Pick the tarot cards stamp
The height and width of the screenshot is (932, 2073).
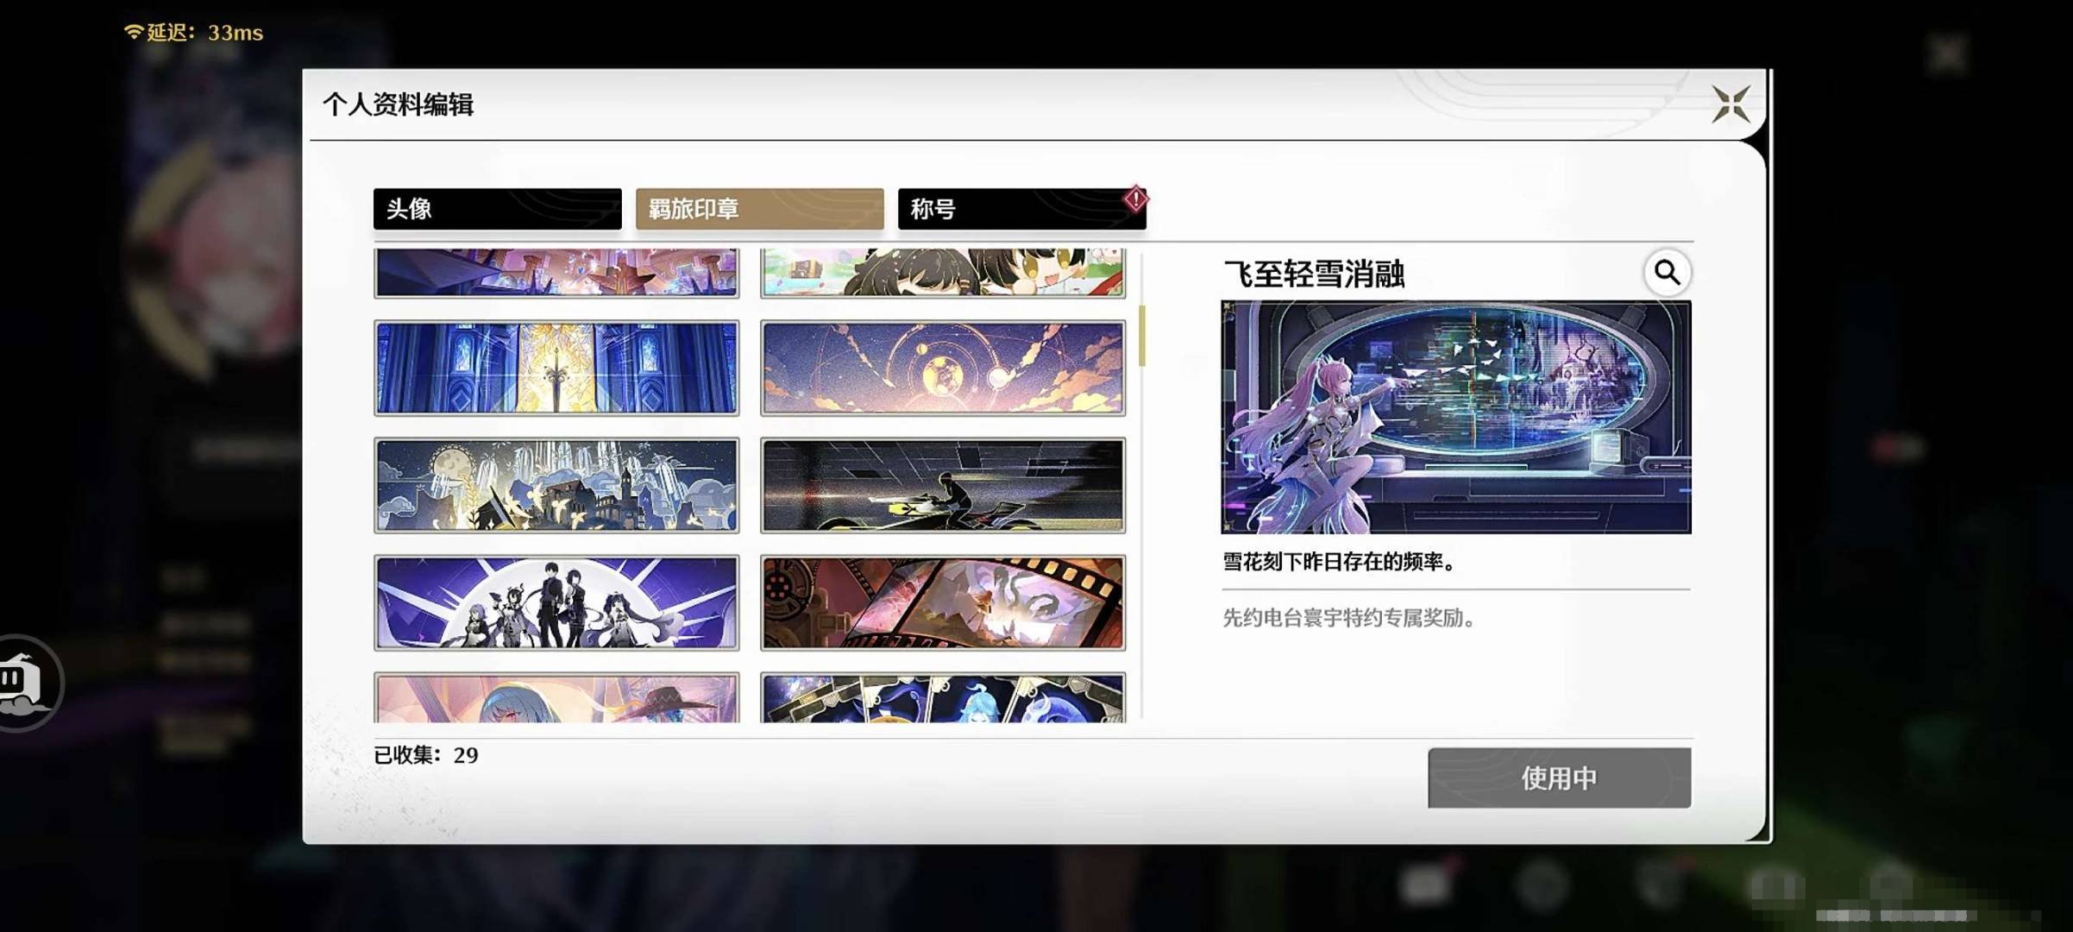pyautogui.click(x=942, y=697)
